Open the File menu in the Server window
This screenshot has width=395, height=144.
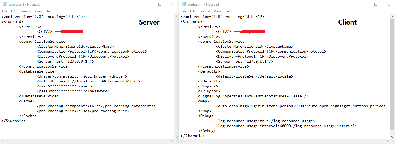point(5,11)
